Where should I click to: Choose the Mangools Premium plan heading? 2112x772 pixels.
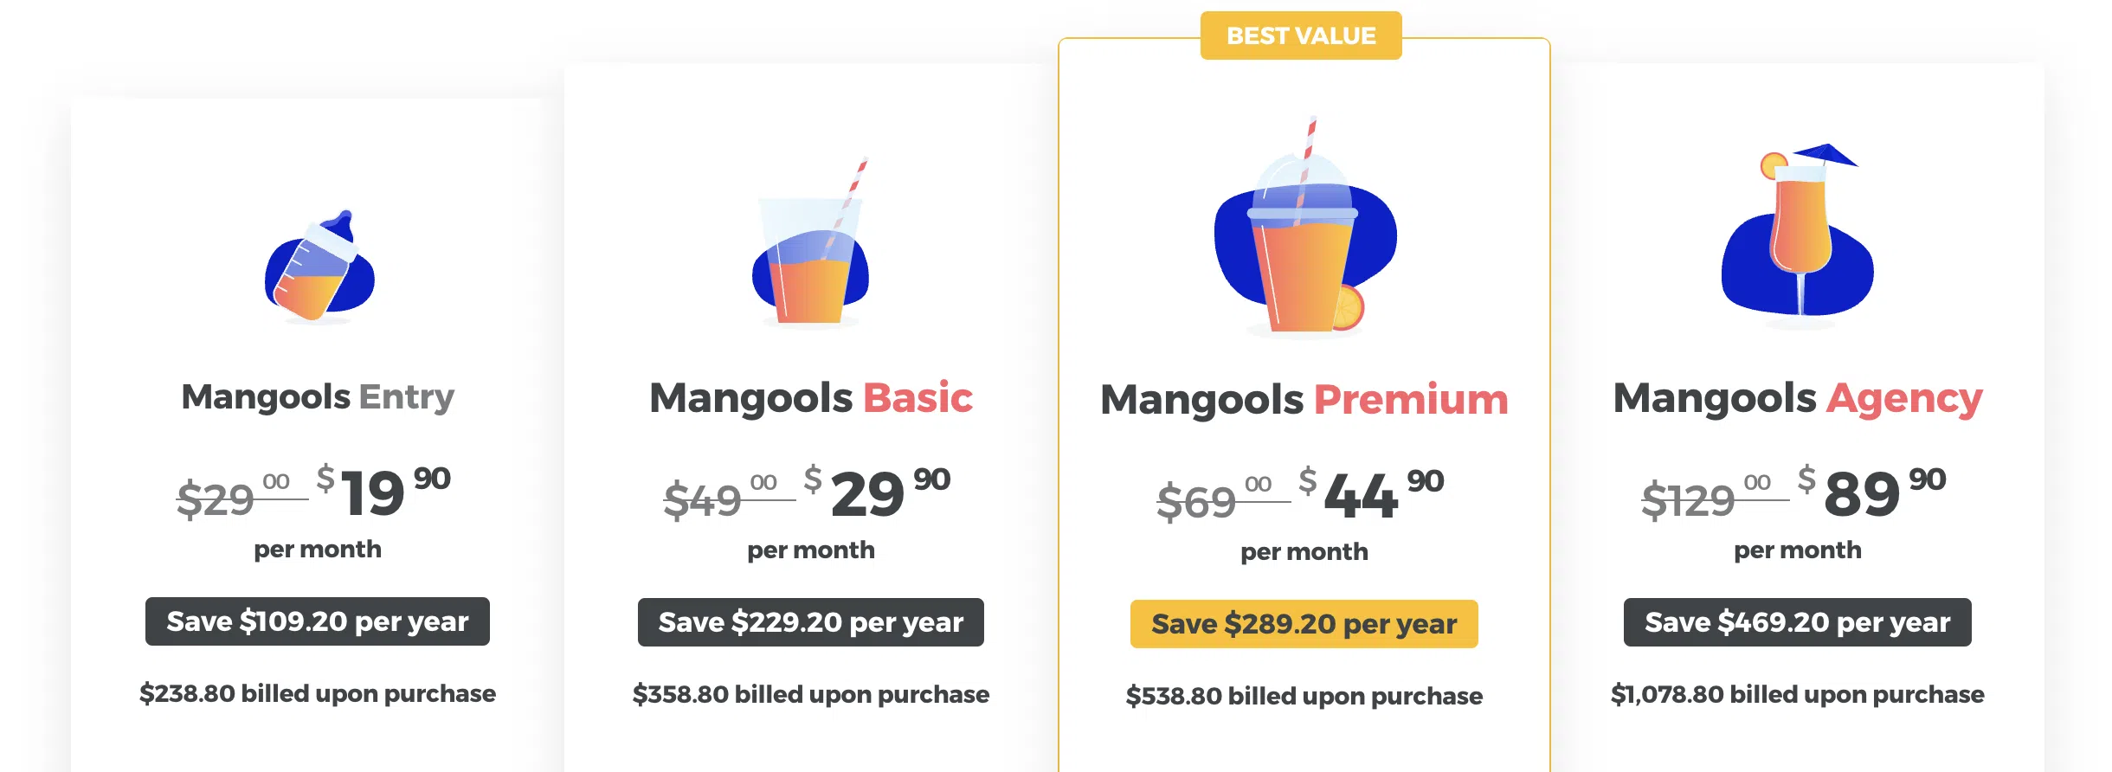click(1304, 400)
